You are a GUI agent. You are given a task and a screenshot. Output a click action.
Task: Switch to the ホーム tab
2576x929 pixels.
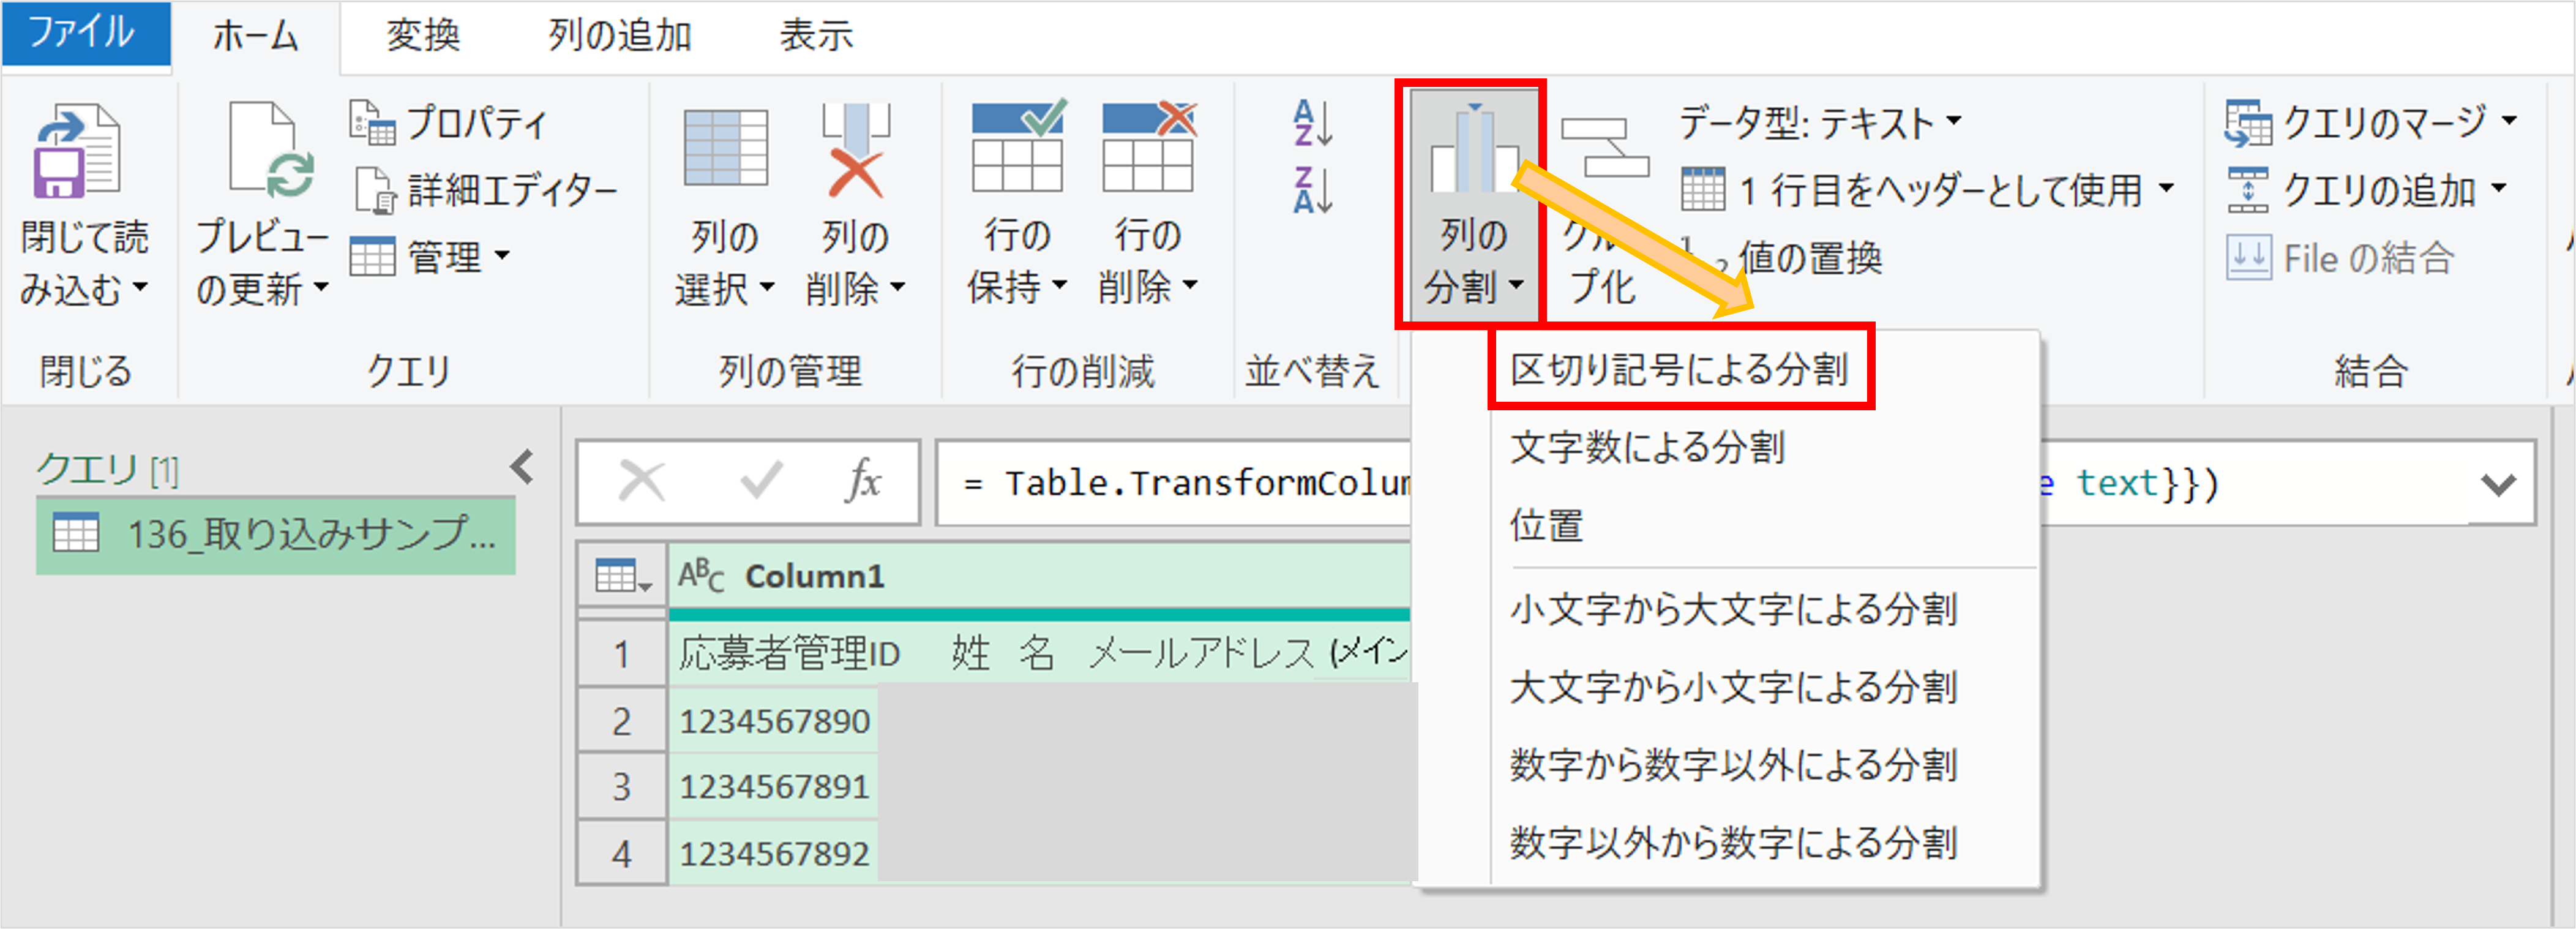pyautogui.click(x=256, y=36)
